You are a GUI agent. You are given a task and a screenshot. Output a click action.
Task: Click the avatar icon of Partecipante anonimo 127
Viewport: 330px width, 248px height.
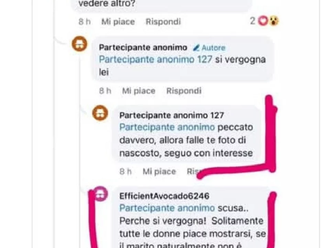[x=100, y=113]
